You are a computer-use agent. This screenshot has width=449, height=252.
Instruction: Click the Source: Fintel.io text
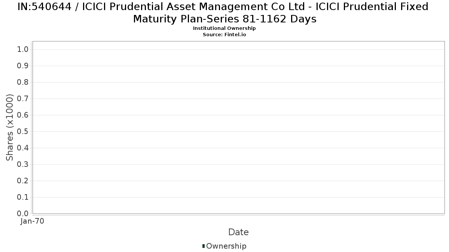point(224,34)
